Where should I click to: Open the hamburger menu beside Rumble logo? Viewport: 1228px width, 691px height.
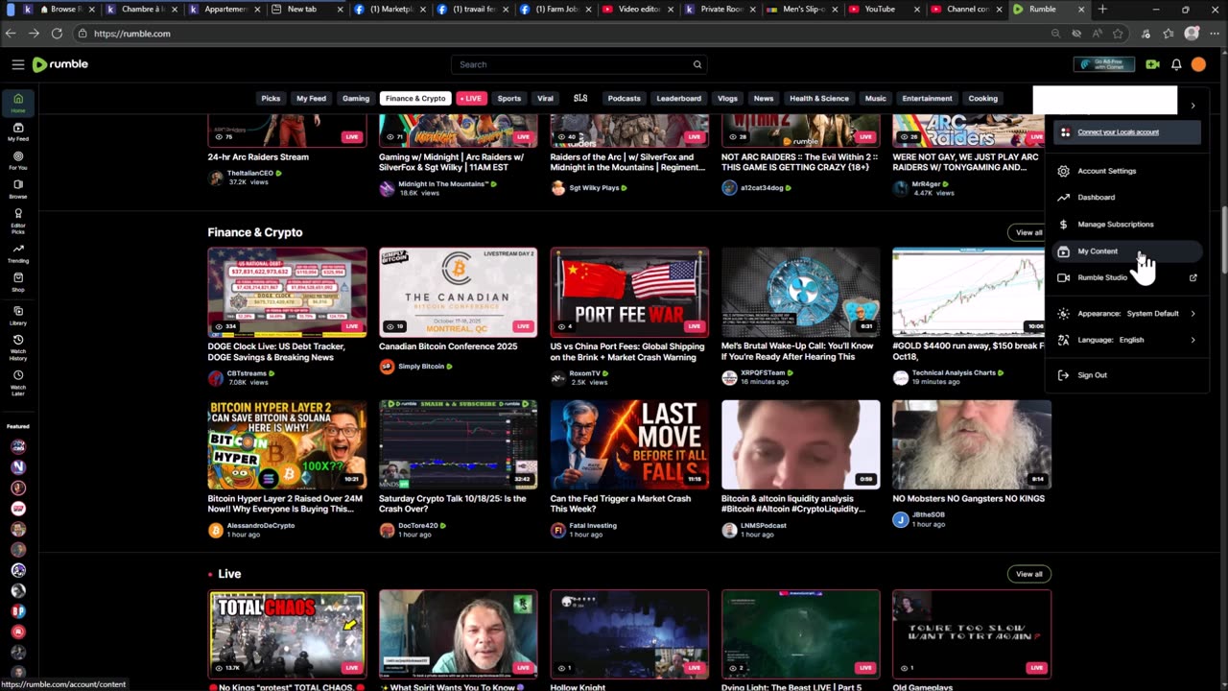click(17, 64)
